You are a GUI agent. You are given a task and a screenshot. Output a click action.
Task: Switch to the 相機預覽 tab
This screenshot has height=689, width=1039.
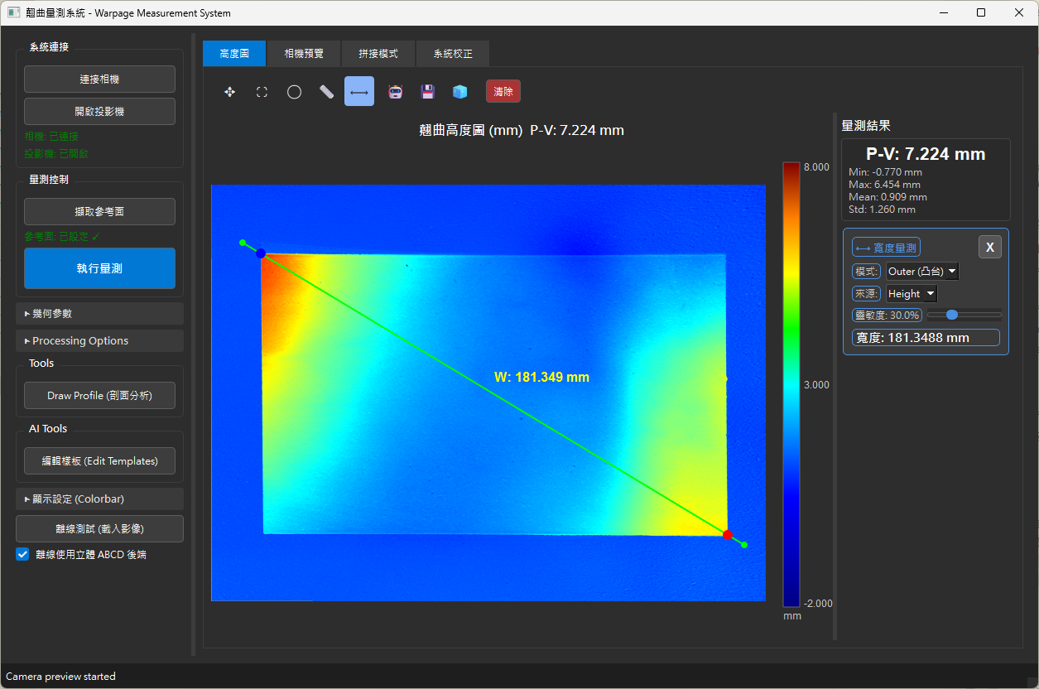click(x=304, y=53)
